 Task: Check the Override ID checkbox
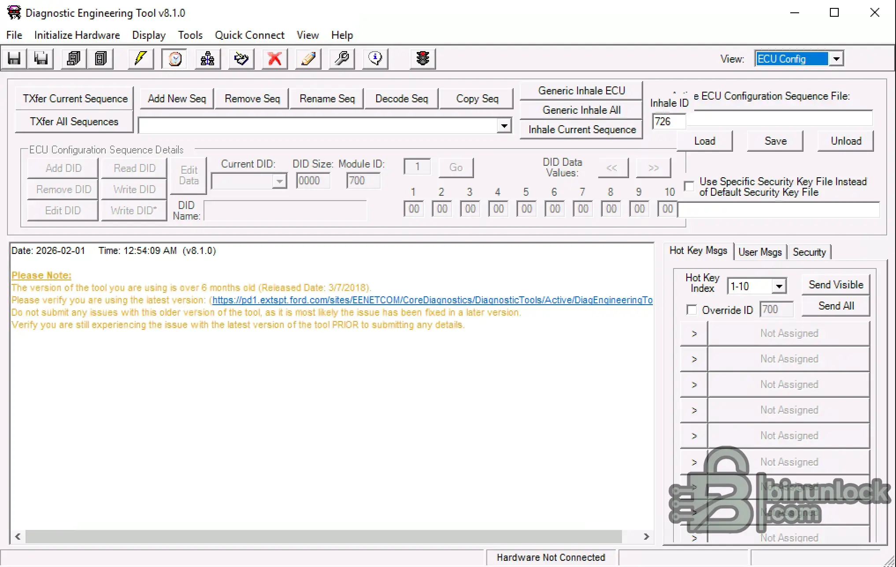692,310
